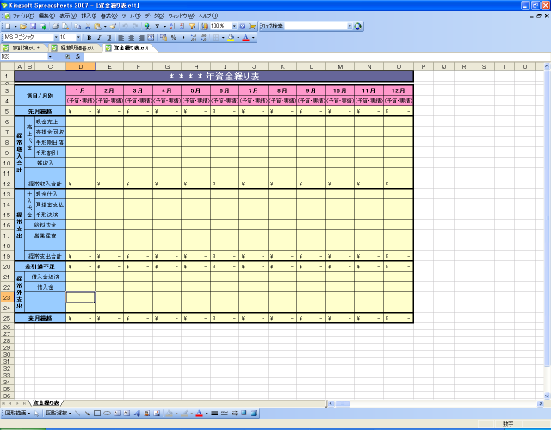Open the zoom percentage dropdown
551x430 pixels.
tap(234, 26)
